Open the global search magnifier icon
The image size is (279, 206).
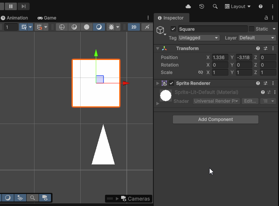[215, 7]
